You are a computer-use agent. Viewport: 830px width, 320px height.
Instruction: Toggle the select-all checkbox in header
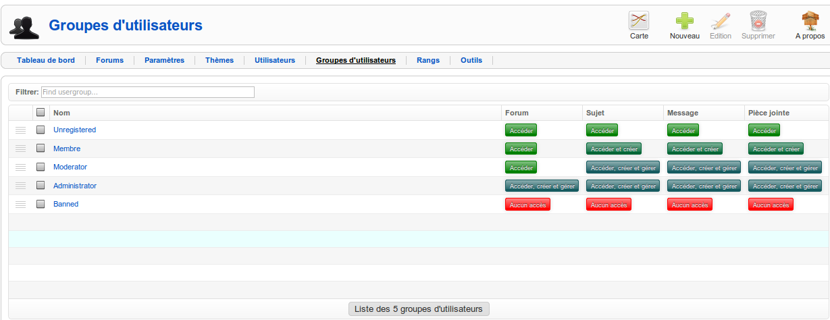41,113
